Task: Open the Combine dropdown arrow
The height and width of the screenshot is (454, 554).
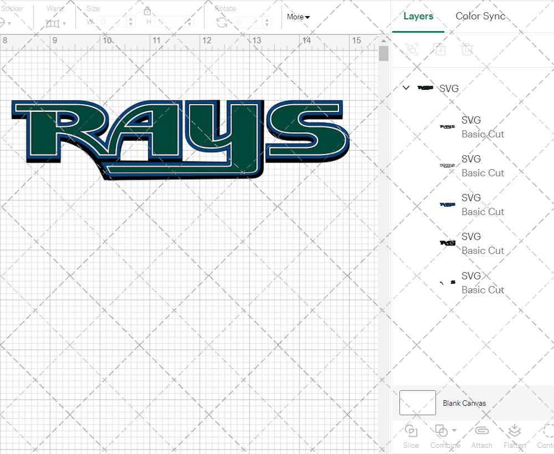Action: (x=454, y=430)
